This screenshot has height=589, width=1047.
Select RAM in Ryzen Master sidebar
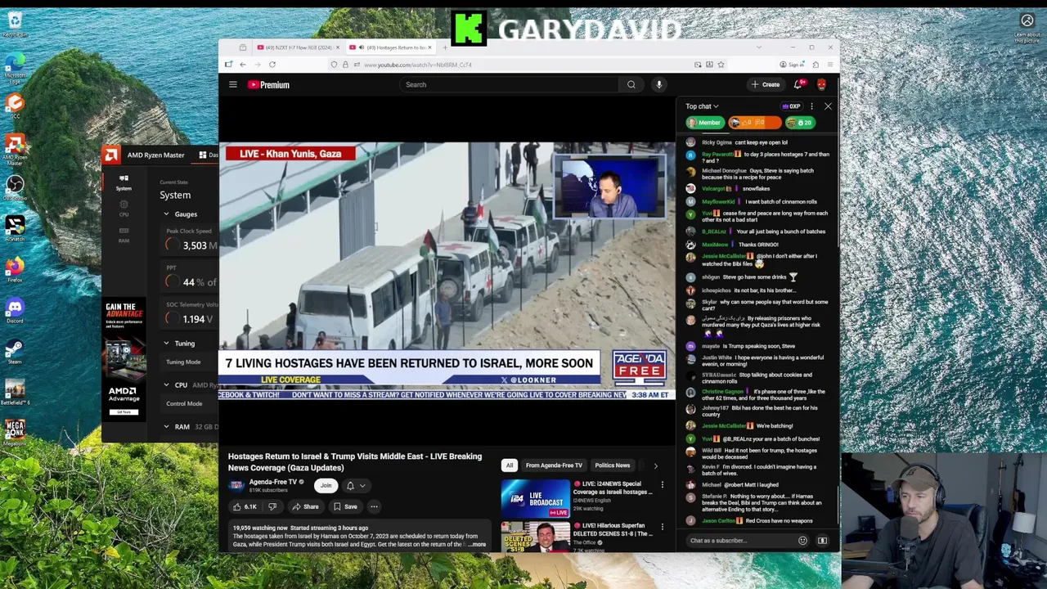124,235
